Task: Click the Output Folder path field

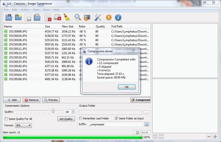Action: pyautogui.click(x=110, y=112)
